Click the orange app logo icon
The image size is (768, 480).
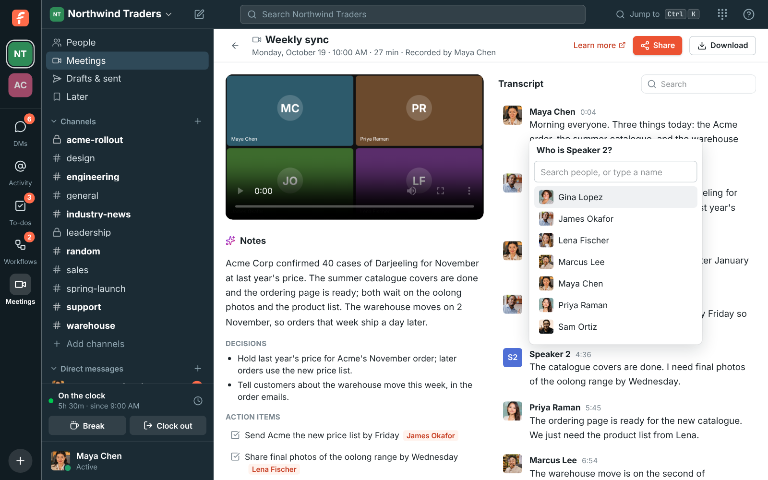[20, 18]
